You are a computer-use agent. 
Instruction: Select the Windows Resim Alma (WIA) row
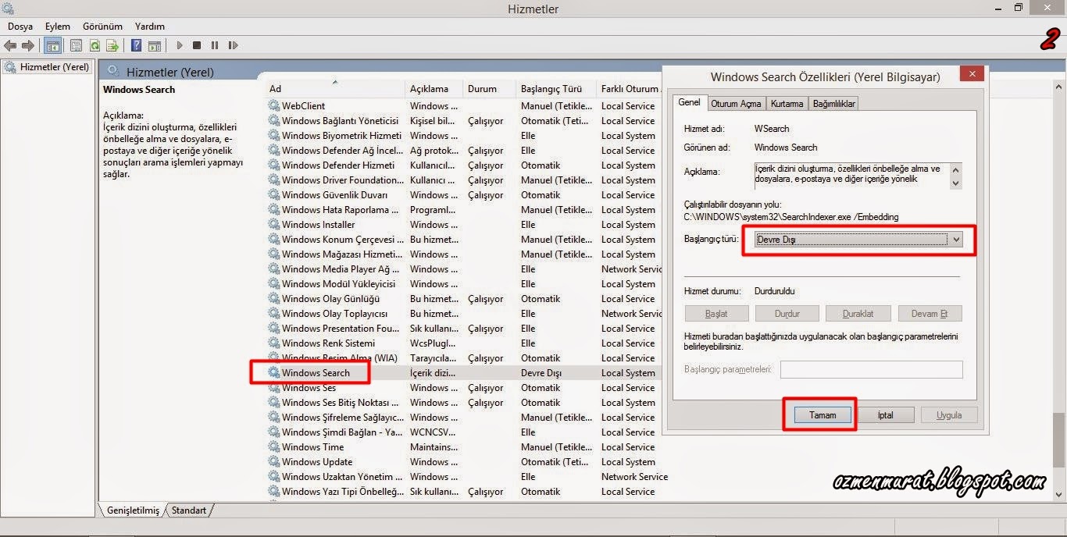pos(465,357)
